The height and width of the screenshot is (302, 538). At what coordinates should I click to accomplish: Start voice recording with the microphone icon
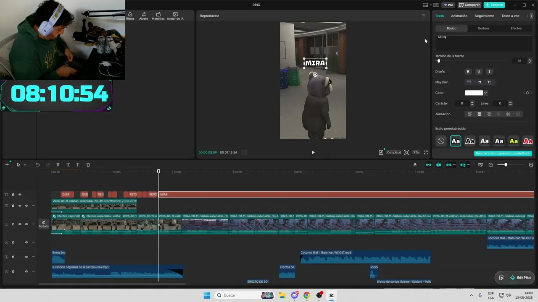(415, 165)
